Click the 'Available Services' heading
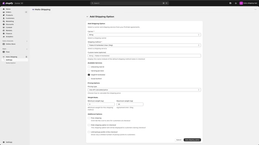This screenshot has width=259, height=145. (x=95, y=63)
